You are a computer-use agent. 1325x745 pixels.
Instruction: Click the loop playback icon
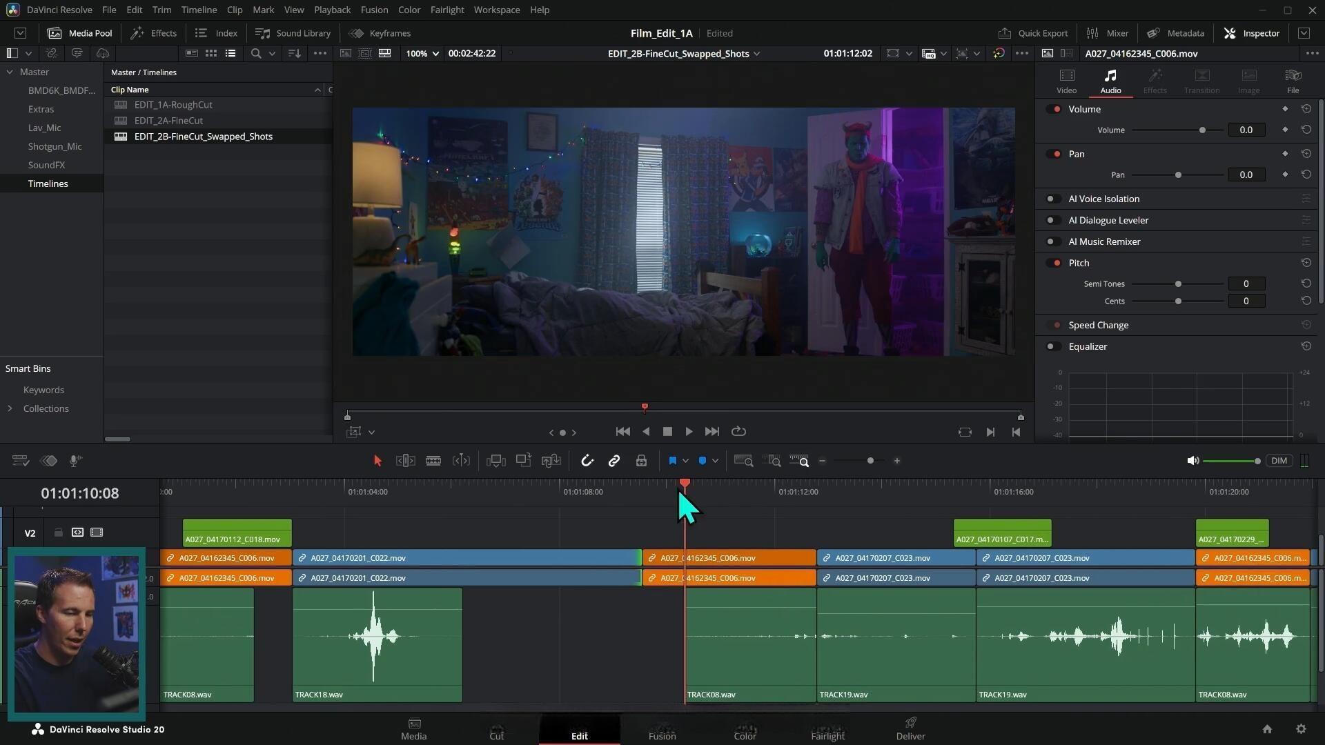(738, 432)
